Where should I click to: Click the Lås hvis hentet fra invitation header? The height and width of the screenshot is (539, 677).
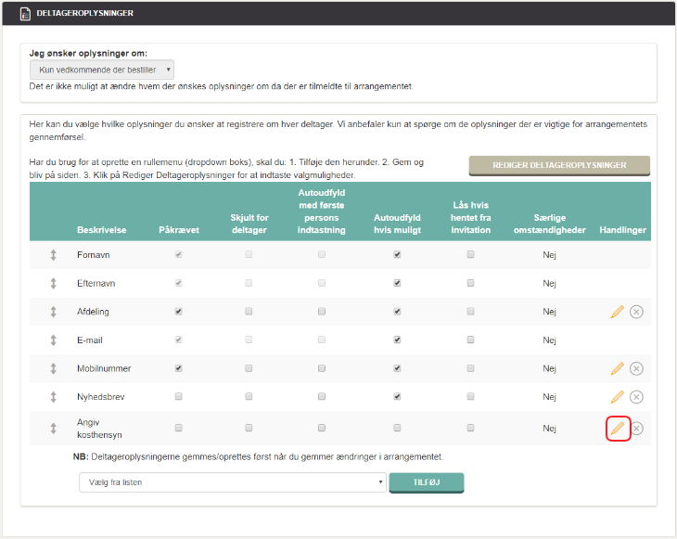pos(470,217)
